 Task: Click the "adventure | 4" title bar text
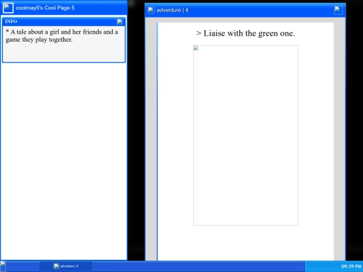click(173, 10)
